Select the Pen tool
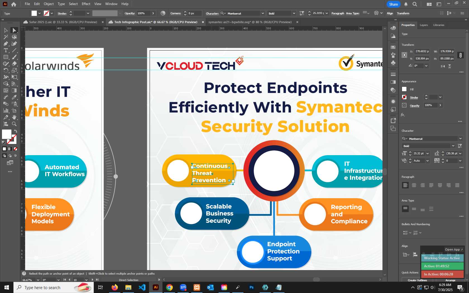This screenshot has height=293, width=469. [x=6, y=44]
